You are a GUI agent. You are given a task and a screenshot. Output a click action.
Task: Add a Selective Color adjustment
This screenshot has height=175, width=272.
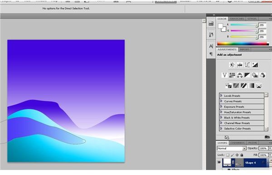click(259, 86)
